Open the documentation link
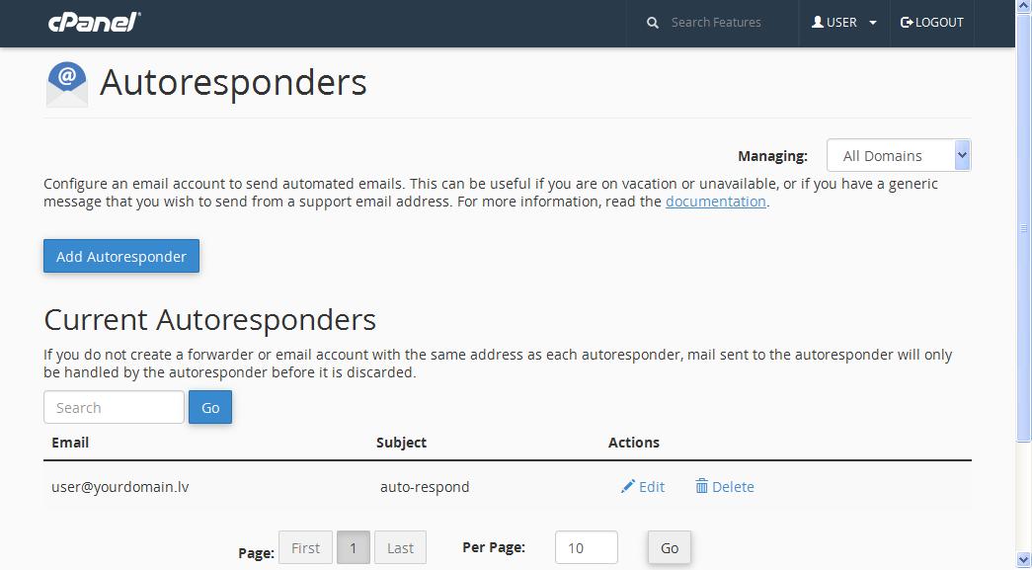The height and width of the screenshot is (570, 1032). pyautogui.click(x=715, y=202)
